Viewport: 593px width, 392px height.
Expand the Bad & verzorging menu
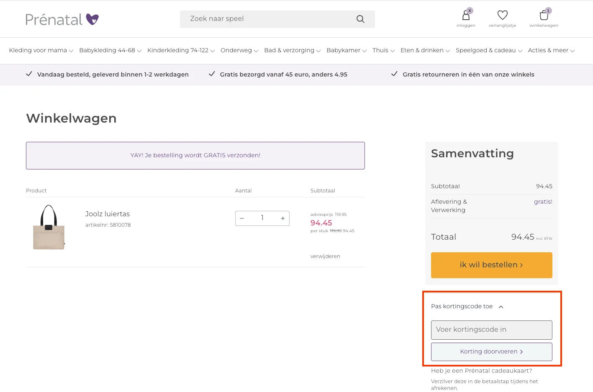293,51
